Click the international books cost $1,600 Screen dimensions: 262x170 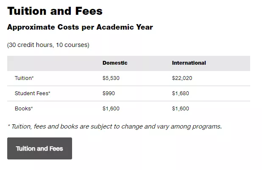tap(181, 109)
